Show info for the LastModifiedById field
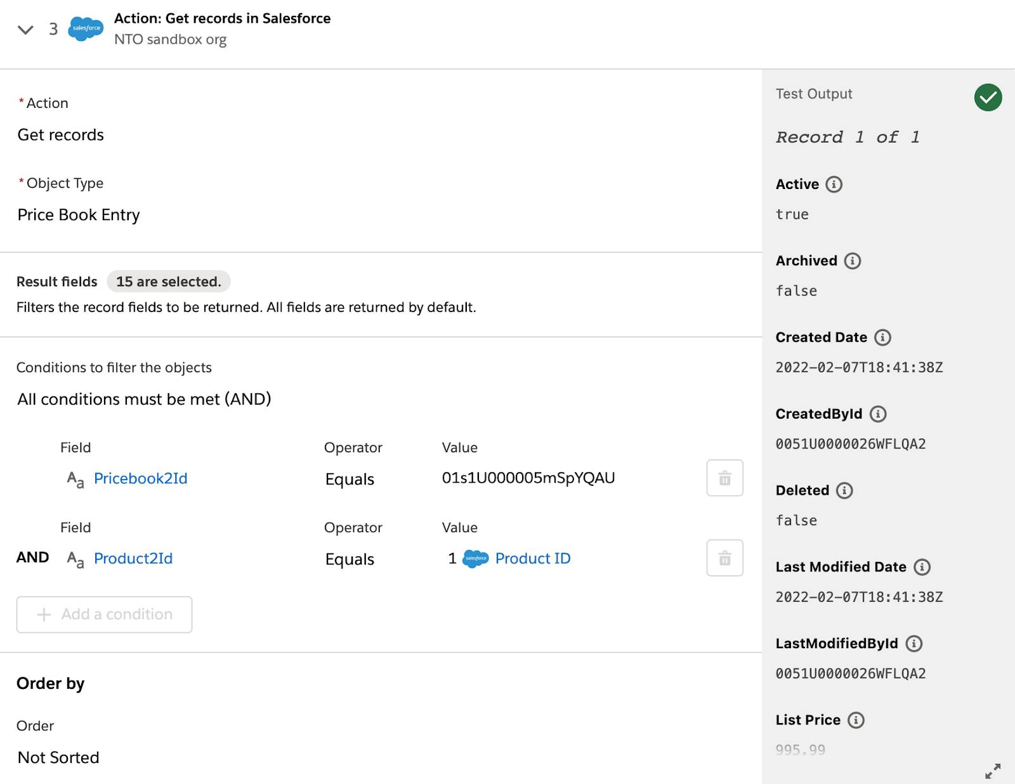 913,644
